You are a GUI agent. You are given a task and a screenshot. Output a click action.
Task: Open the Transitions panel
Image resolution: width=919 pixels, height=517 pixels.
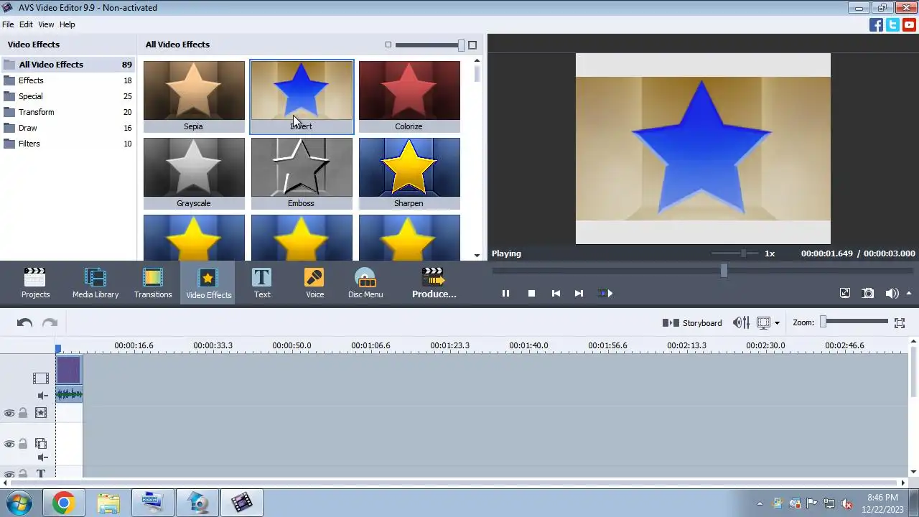click(153, 283)
